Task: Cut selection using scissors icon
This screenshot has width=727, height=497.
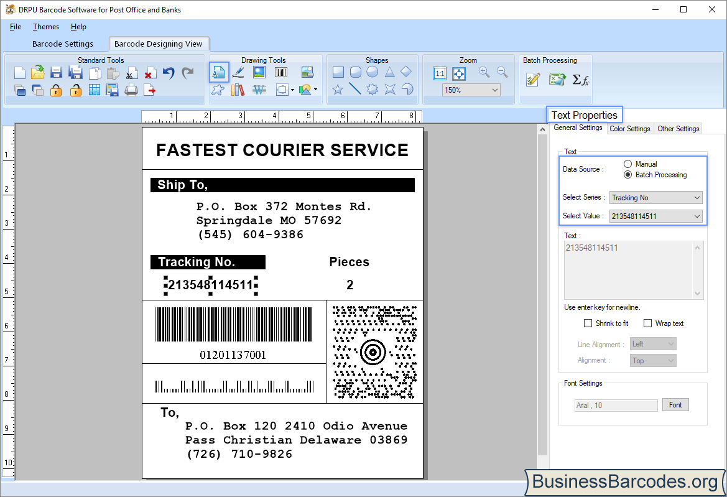Action: 132,73
